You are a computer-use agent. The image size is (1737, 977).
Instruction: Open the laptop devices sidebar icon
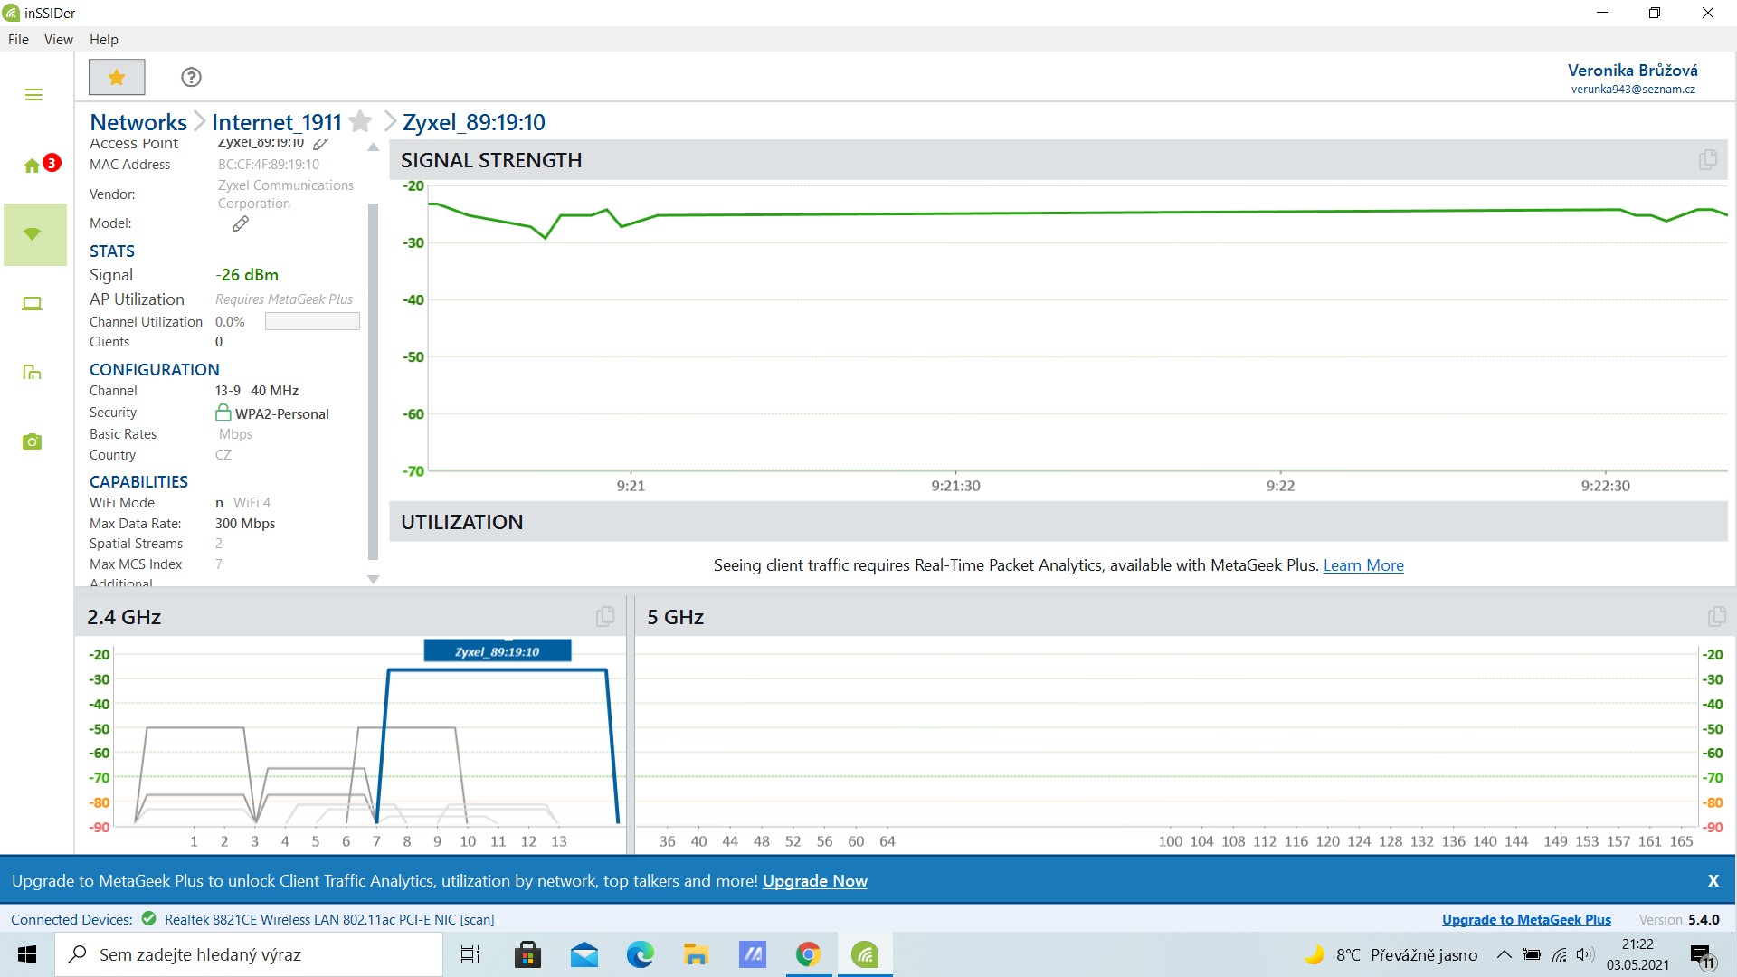(33, 304)
